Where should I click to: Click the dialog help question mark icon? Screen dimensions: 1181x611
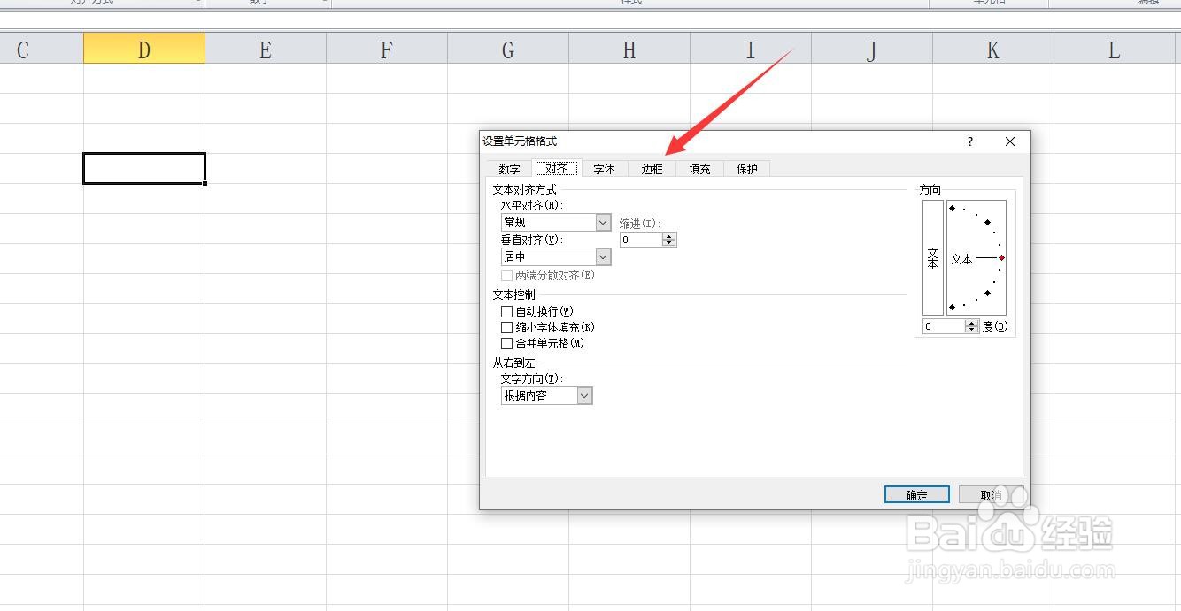tap(969, 141)
